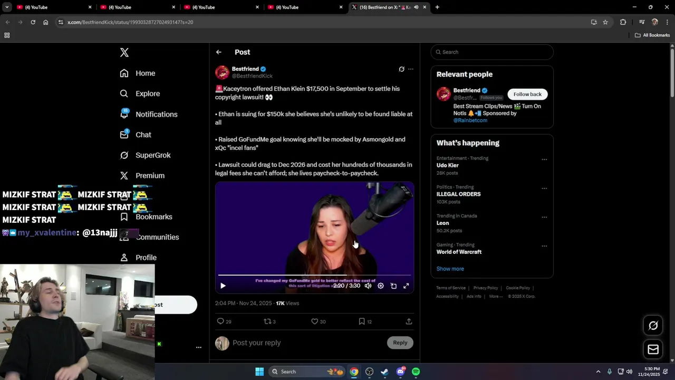Click the back arrow beside Post heading

click(x=219, y=52)
